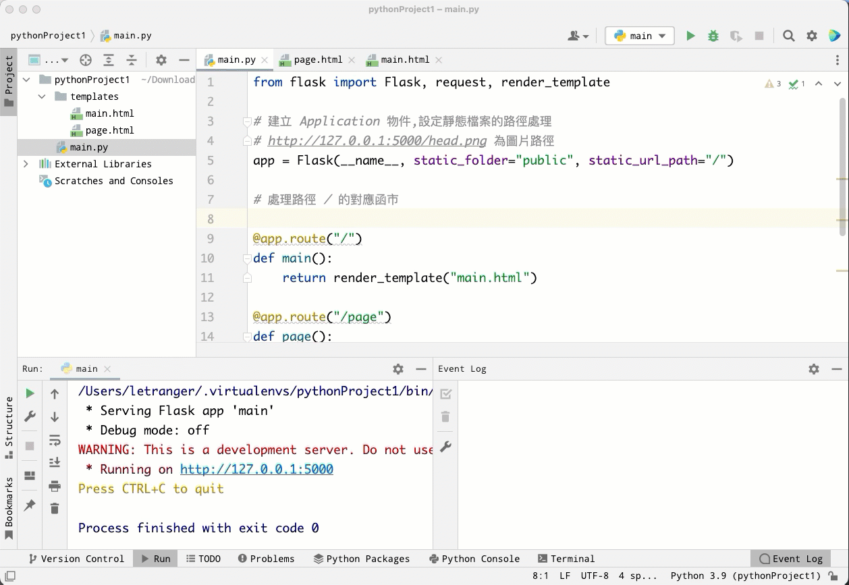The height and width of the screenshot is (585, 849).
Task: Toggle scroll to end in console
Action: (x=55, y=463)
